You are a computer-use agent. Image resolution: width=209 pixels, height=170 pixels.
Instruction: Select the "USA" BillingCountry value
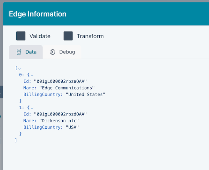point(72,127)
